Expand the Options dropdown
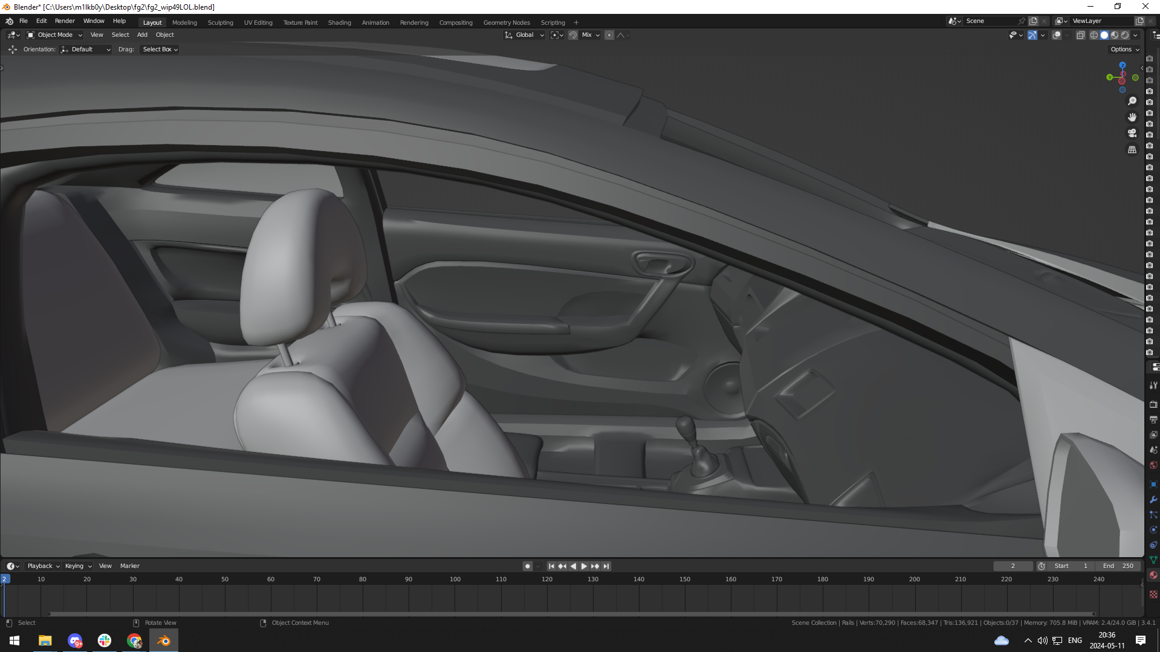This screenshot has width=1160, height=652. point(1125,50)
